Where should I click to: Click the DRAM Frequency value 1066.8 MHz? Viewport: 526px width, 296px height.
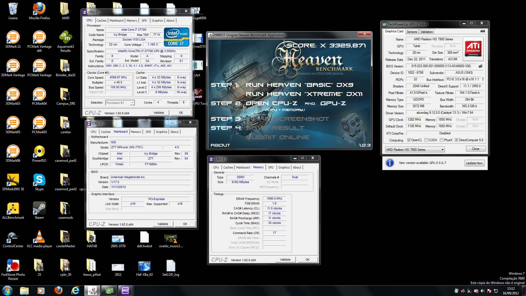274,199
